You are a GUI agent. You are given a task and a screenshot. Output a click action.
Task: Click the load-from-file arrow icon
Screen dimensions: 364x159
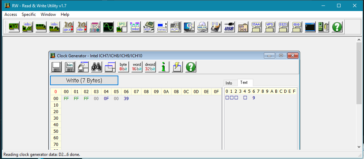tap(83, 67)
